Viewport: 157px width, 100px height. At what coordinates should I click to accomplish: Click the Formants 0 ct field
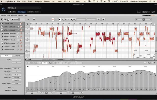tap(17, 75)
